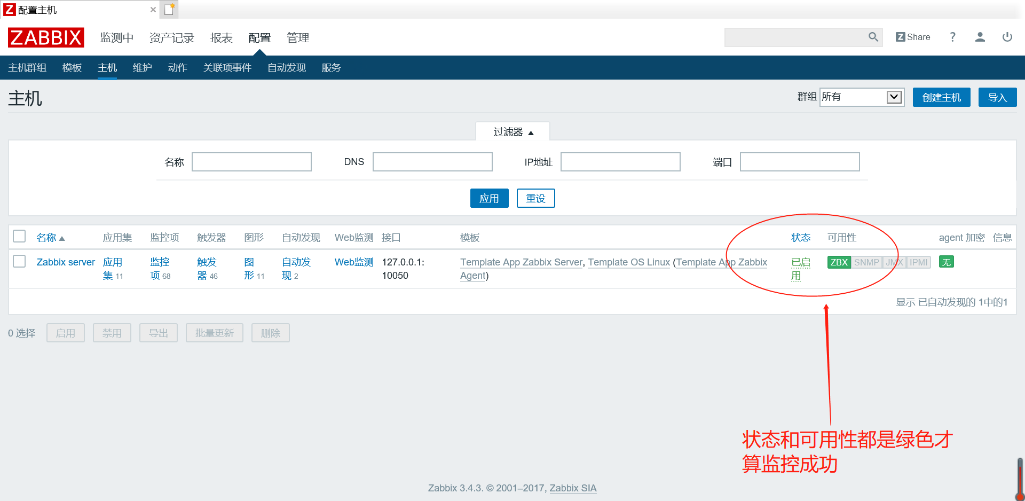This screenshot has width=1025, height=501.
Task: Sort by 状态 column header
Action: (x=801, y=238)
